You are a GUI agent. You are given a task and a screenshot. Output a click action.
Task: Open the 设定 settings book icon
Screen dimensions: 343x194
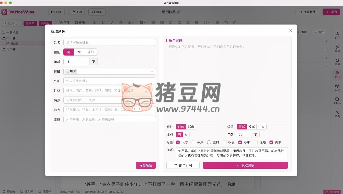tap(337, 88)
